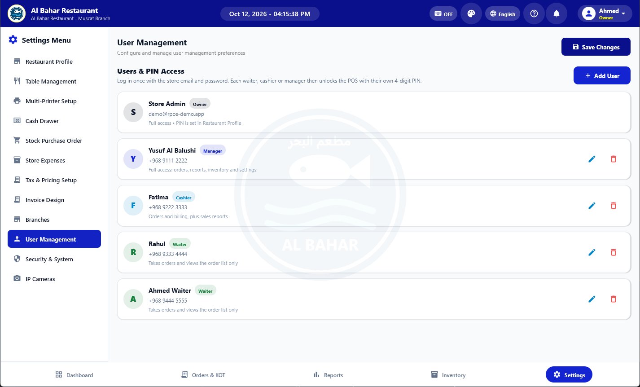Open Stock Purchase Order section
Viewport: 640px width, 387px height.
(54, 141)
